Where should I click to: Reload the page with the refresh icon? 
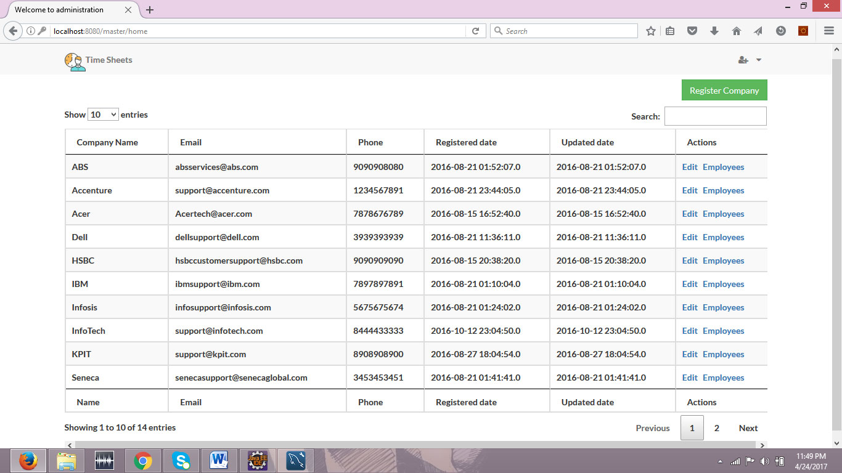(x=475, y=31)
